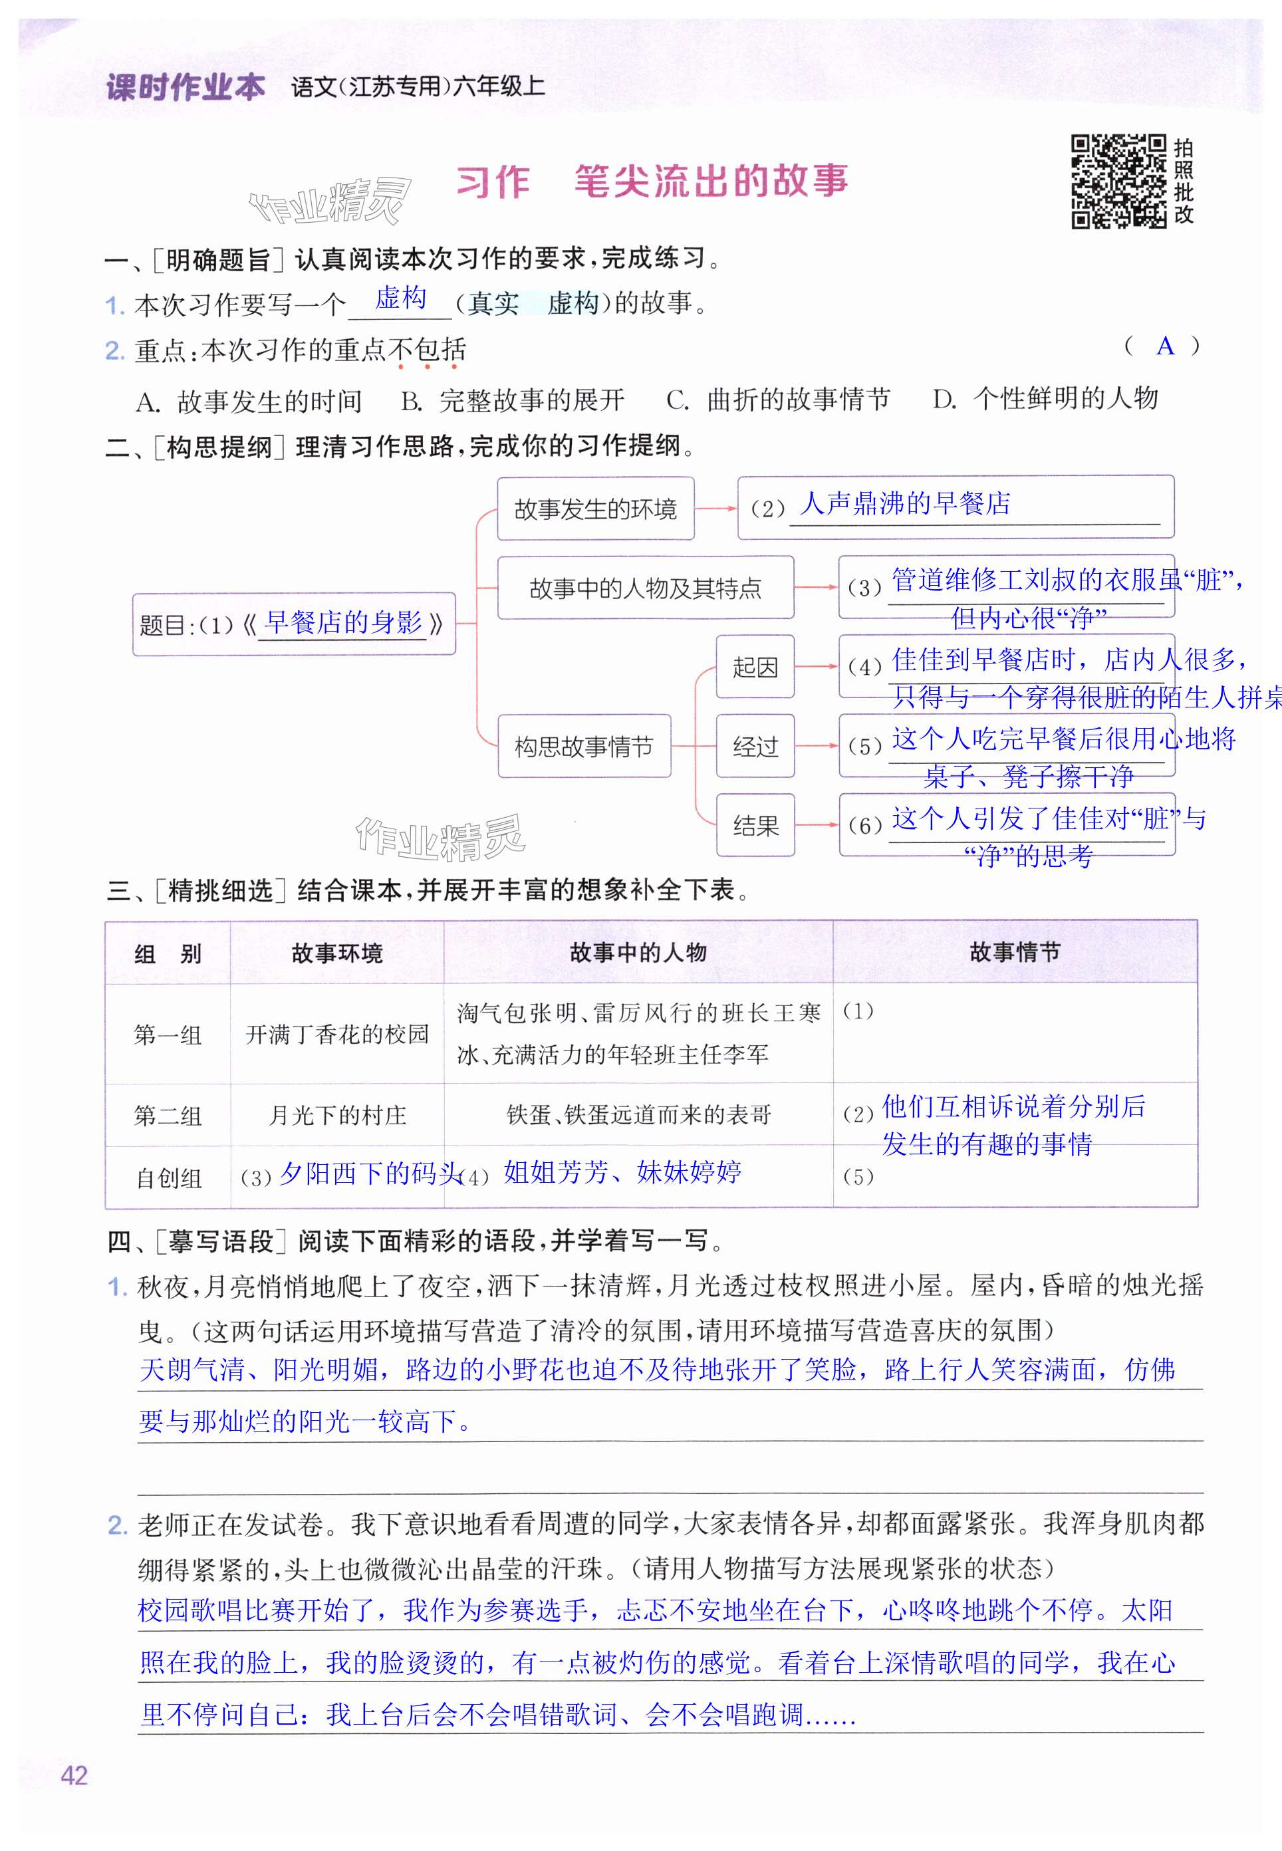Viewport: 1282px width, 1851px height.
Task: Click the title answer 早餐店的身影
Action: (343, 622)
